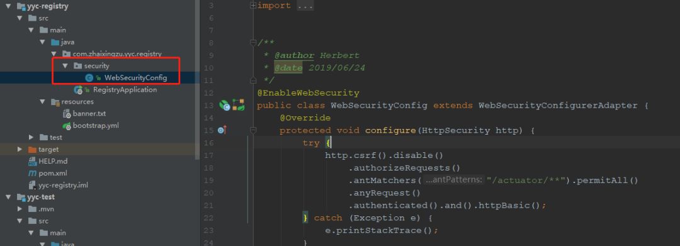Click the @author Herbert Javadoc tag
This screenshot has height=246, width=680.
pos(317,55)
